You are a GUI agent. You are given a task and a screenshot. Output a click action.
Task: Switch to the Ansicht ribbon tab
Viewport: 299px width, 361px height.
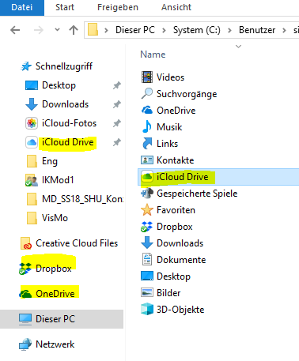tap(176, 7)
